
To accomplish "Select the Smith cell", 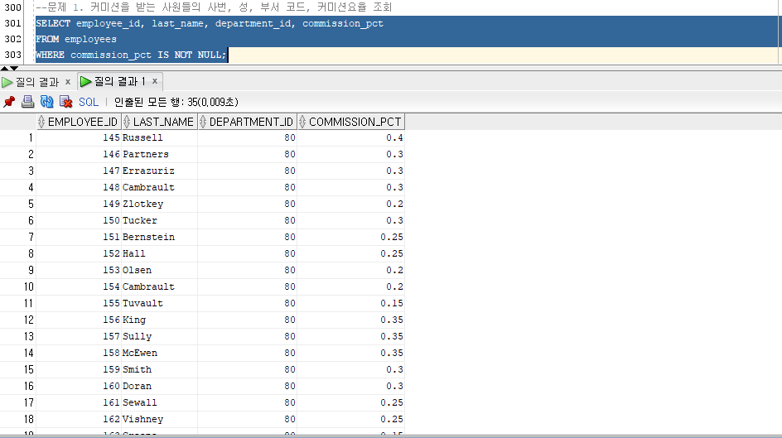I will click(160, 369).
